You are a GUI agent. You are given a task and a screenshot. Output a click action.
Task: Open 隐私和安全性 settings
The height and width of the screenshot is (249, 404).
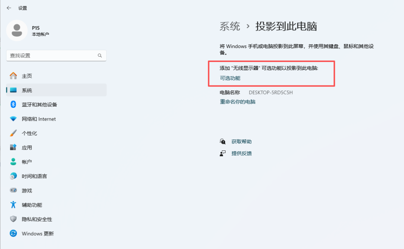56,219
